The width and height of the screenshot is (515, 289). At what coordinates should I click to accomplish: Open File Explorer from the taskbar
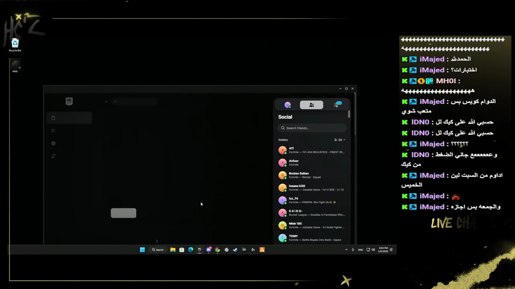[x=173, y=250]
